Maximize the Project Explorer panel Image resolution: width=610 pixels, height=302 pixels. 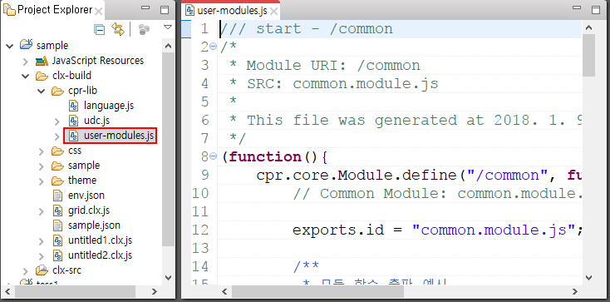click(x=165, y=10)
